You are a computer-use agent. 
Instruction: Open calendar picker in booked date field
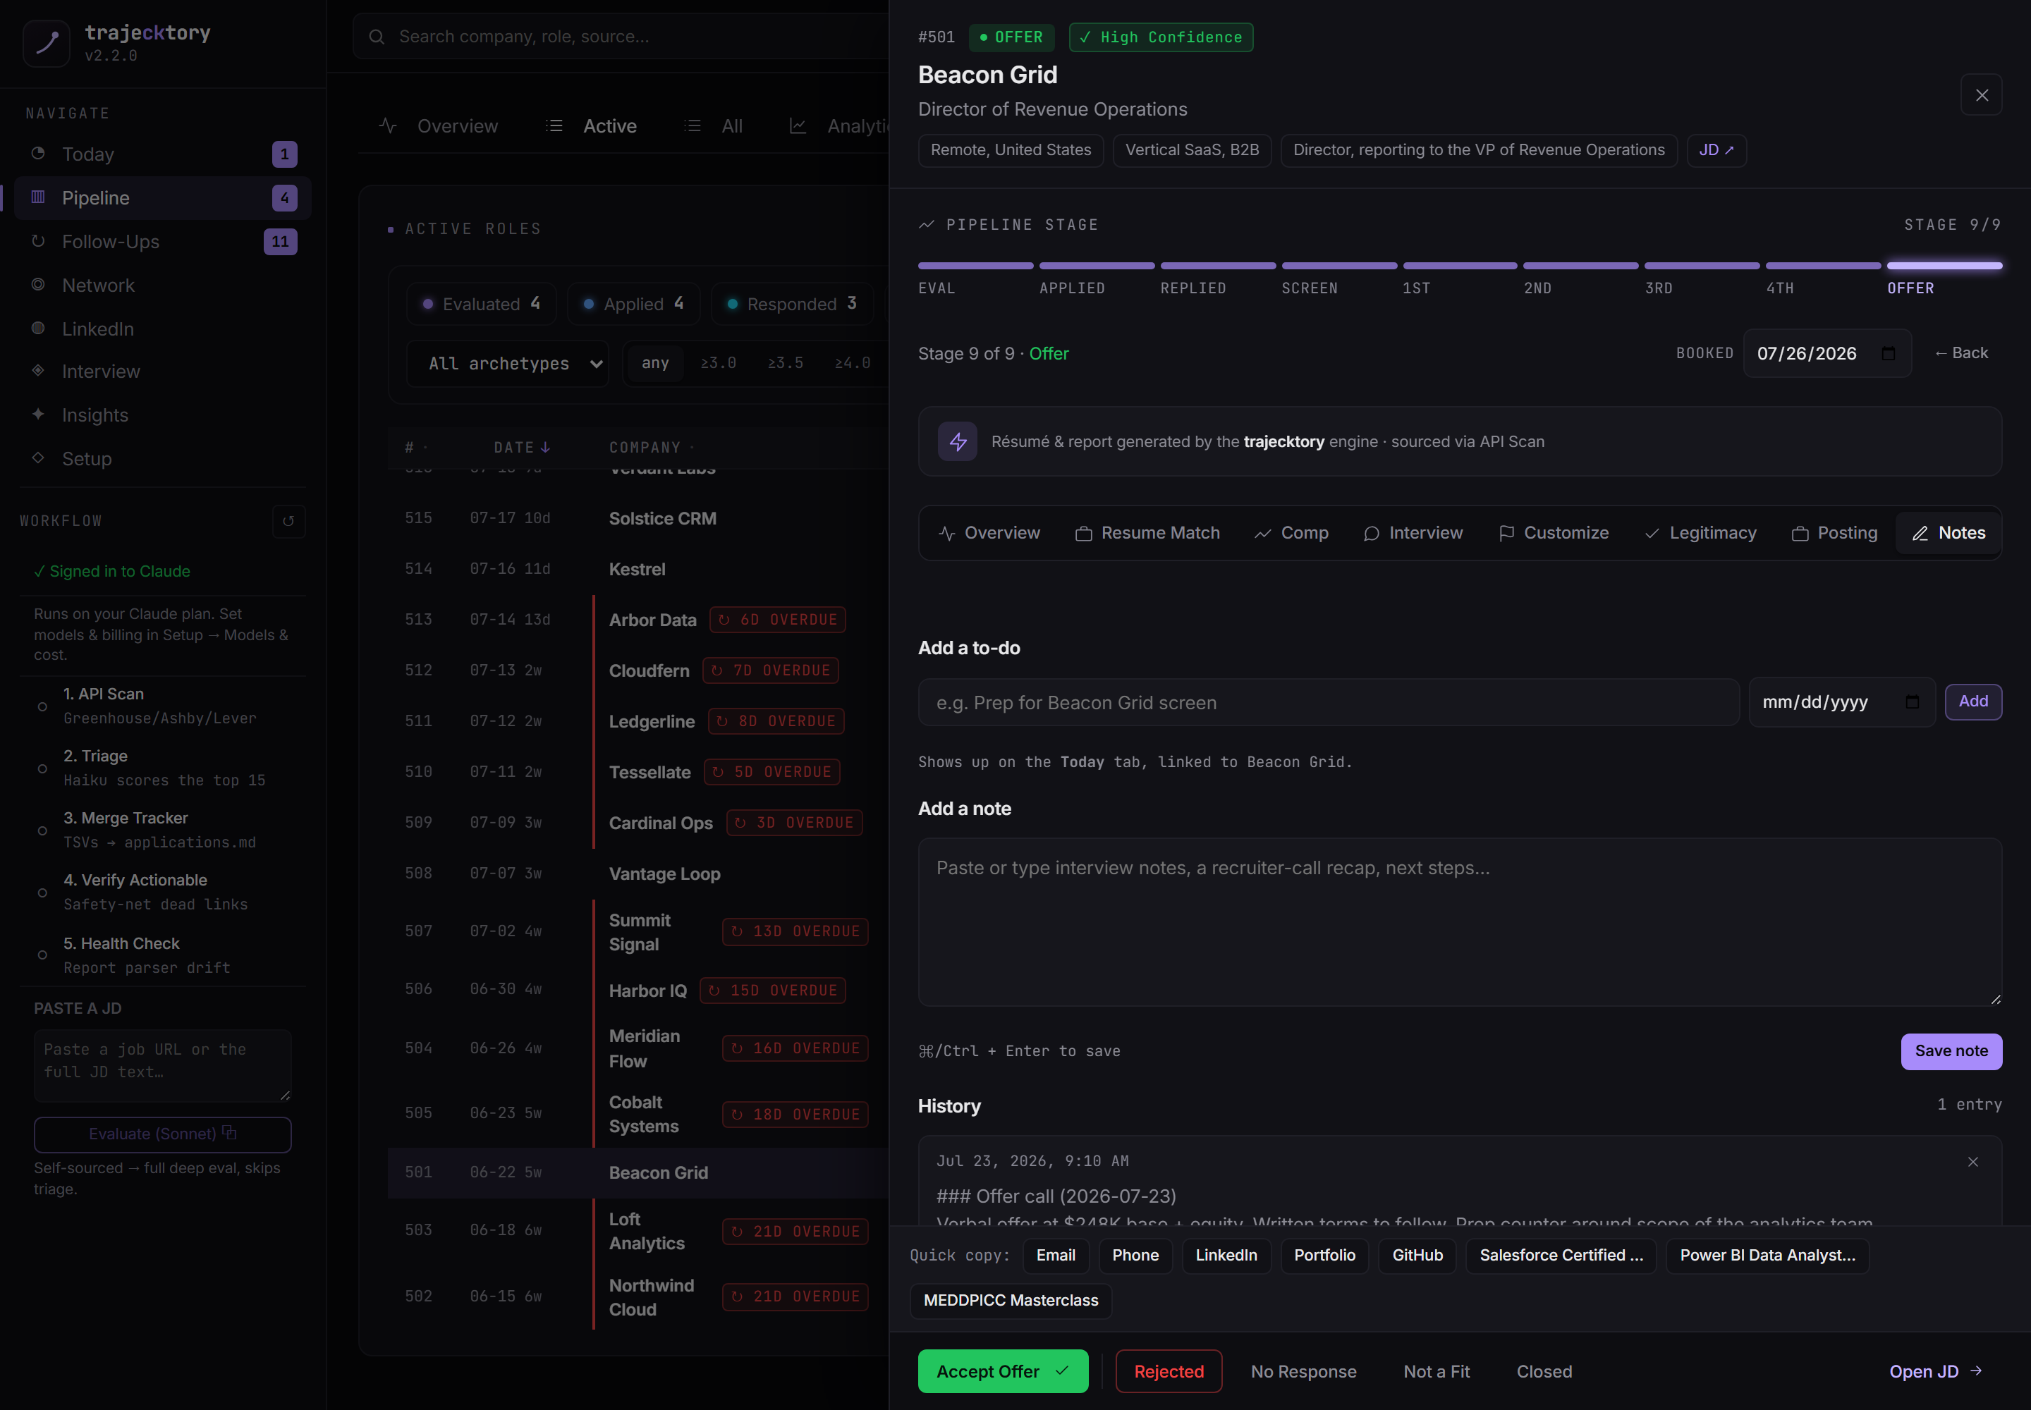click(x=1889, y=353)
